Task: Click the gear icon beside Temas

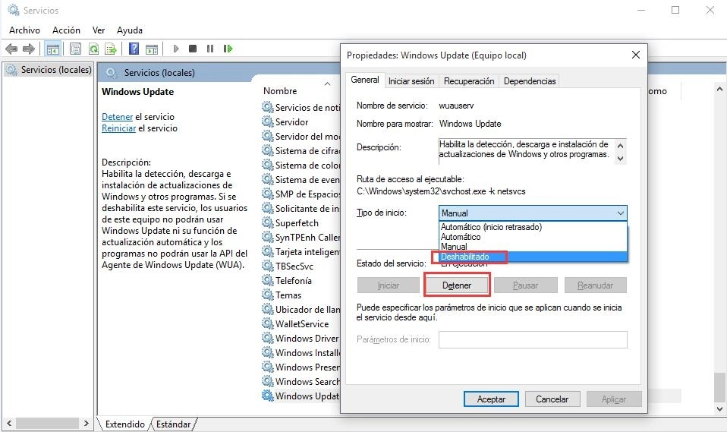Action: pos(268,295)
